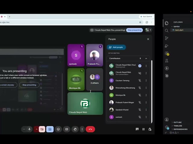
Task: Bookmark this page with star icon
Action: click(x=140, y=22)
